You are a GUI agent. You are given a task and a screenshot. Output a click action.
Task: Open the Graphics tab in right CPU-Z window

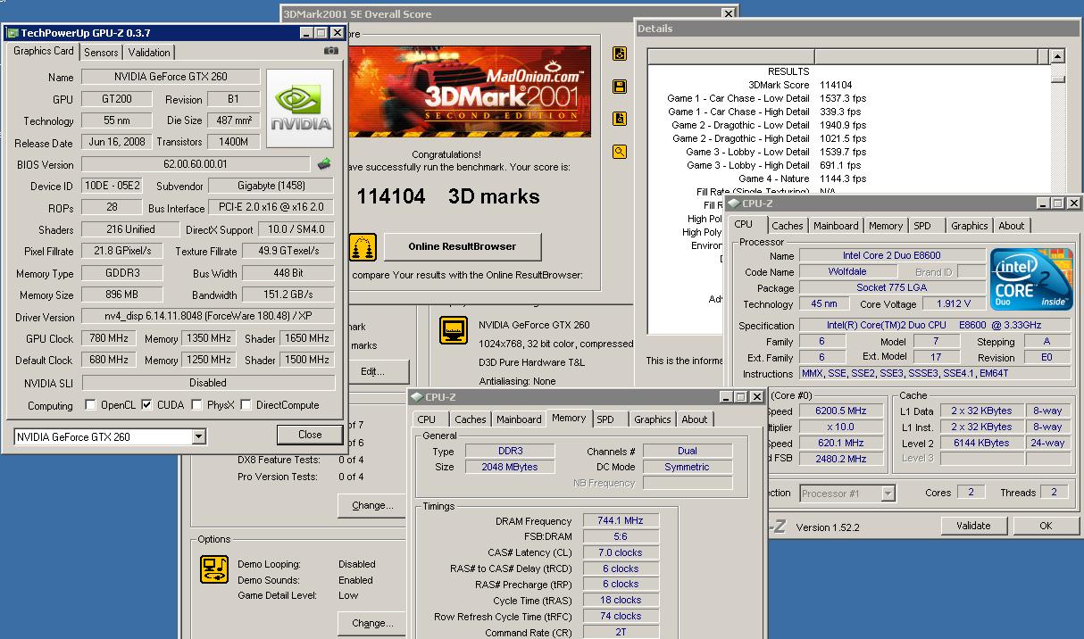[x=969, y=226]
